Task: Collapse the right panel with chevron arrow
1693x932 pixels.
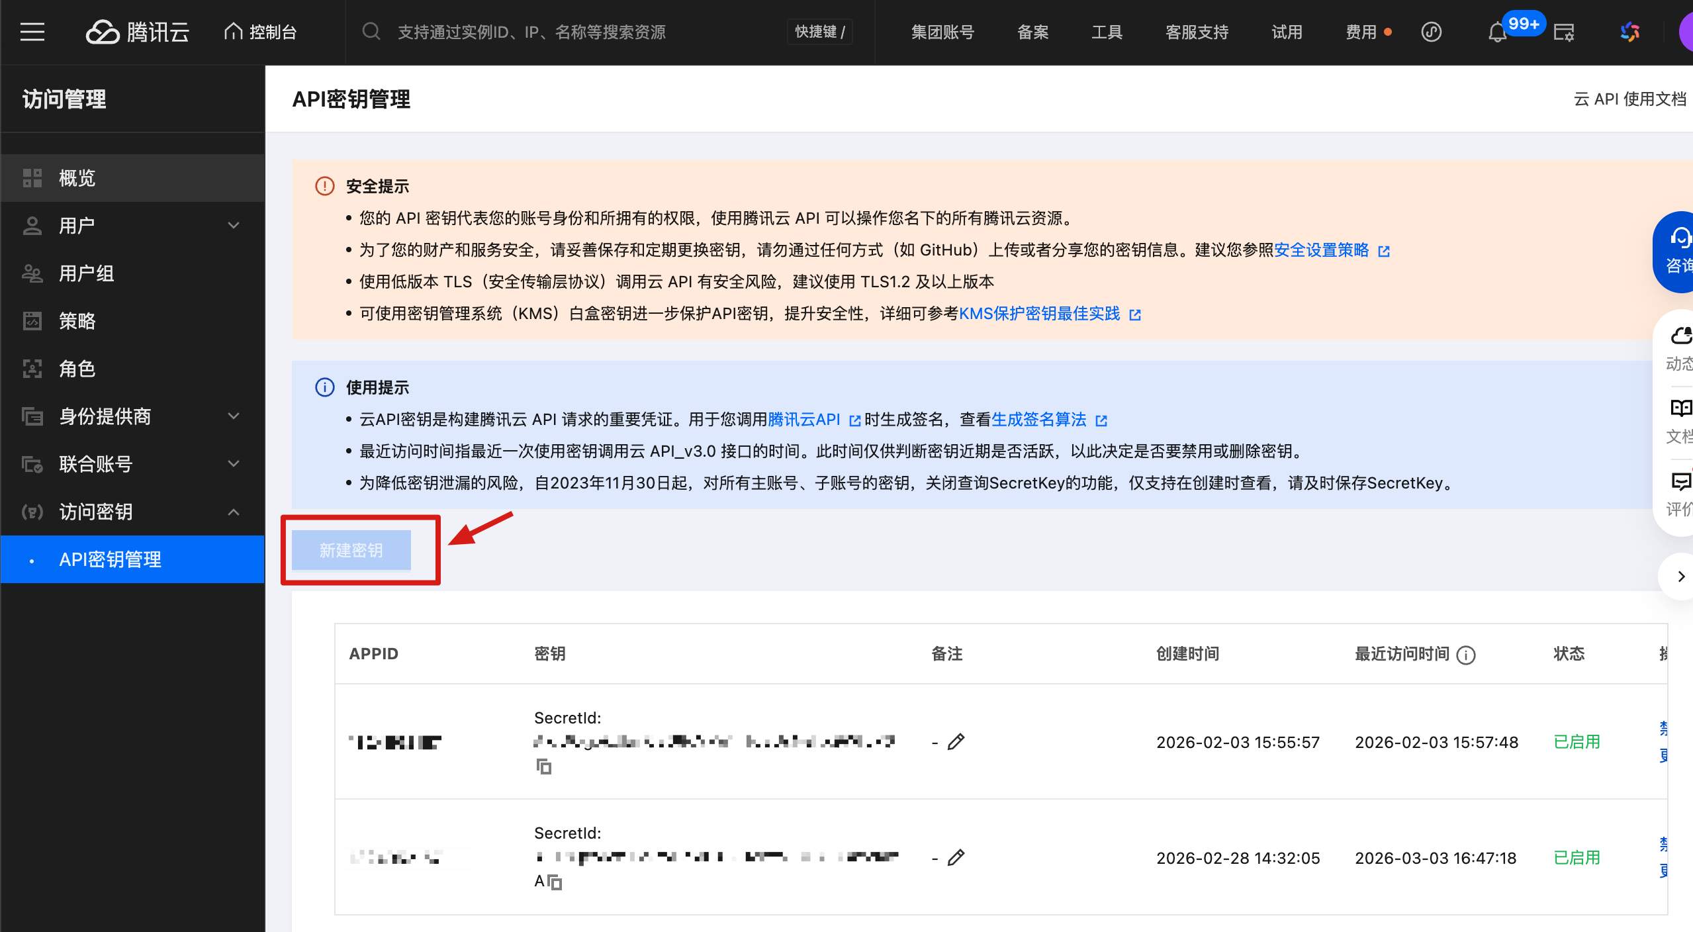Action: pyautogui.click(x=1680, y=576)
